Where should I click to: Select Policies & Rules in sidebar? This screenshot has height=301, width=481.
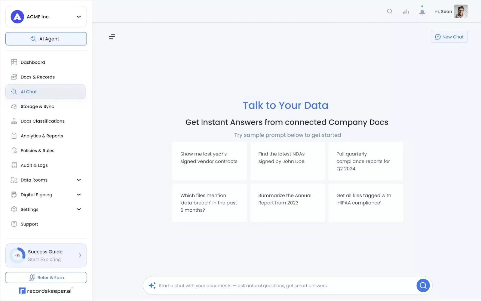pyautogui.click(x=37, y=150)
